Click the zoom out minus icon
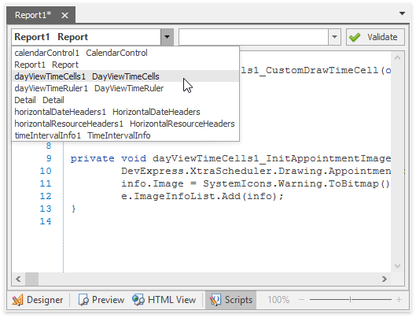 tap(301, 300)
